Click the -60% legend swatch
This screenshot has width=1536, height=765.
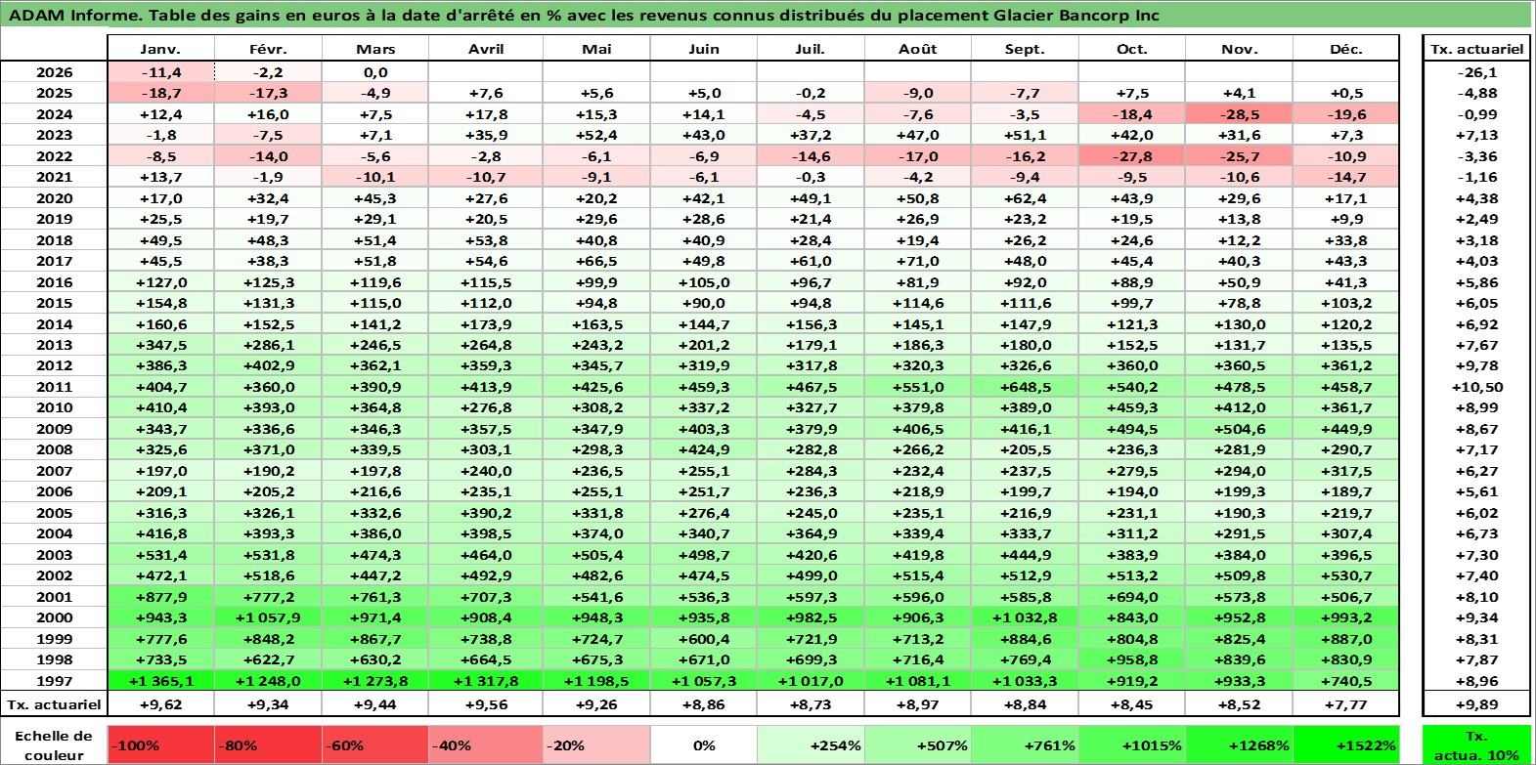tap(375, 744)
